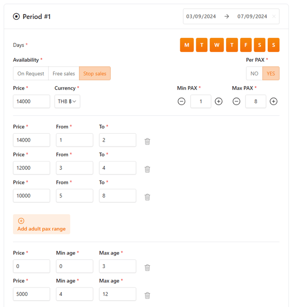Click Add adult pax range button
Viewport: 294px width, 307px height.
pyautogui.click(x=41, y=224)
